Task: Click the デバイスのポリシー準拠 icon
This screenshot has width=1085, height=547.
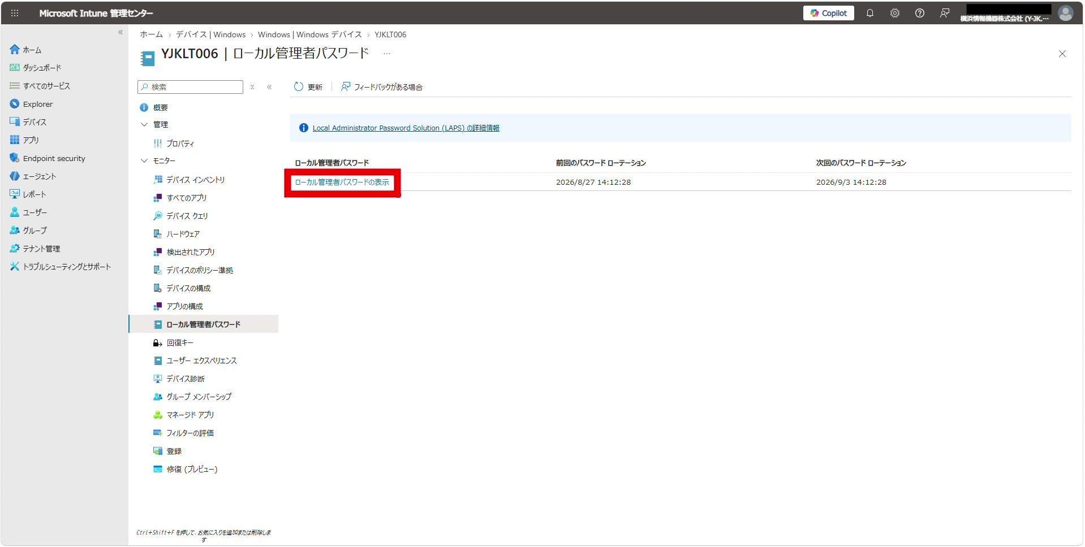Action: point(158,270)
